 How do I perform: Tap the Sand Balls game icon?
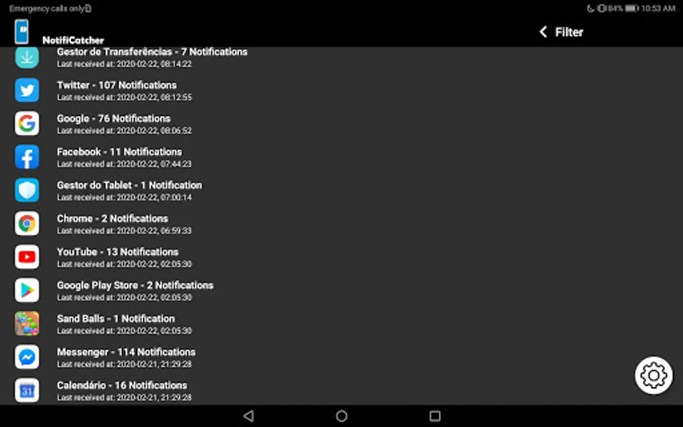coord(27,324)
